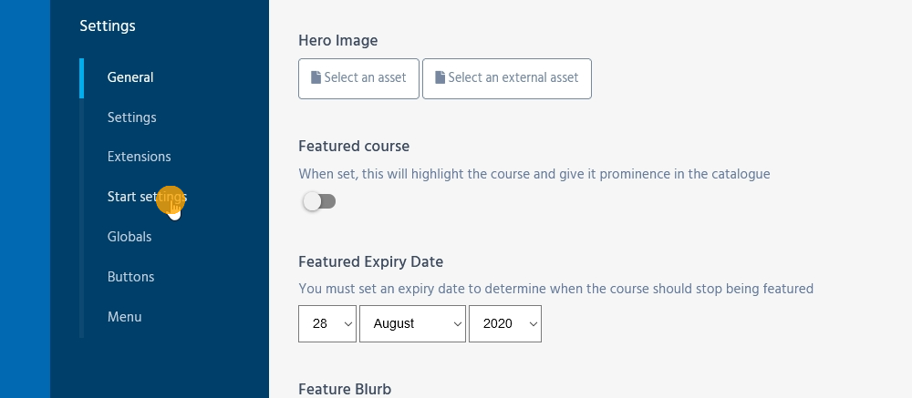Select the General sidebar item
This screenshot has width=912, height=398.
point(130,77)
